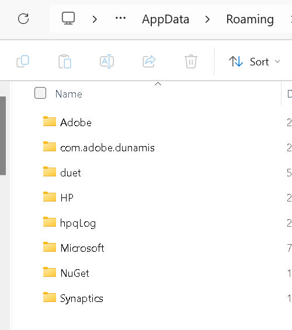Click the duet folder icon
This screenshot has width=292, height=330.
tap(50, 172)
